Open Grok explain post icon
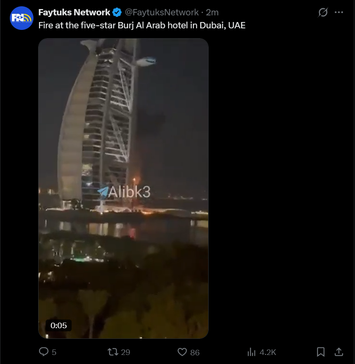Screen dimensions: 355x364 coord(323,12)
